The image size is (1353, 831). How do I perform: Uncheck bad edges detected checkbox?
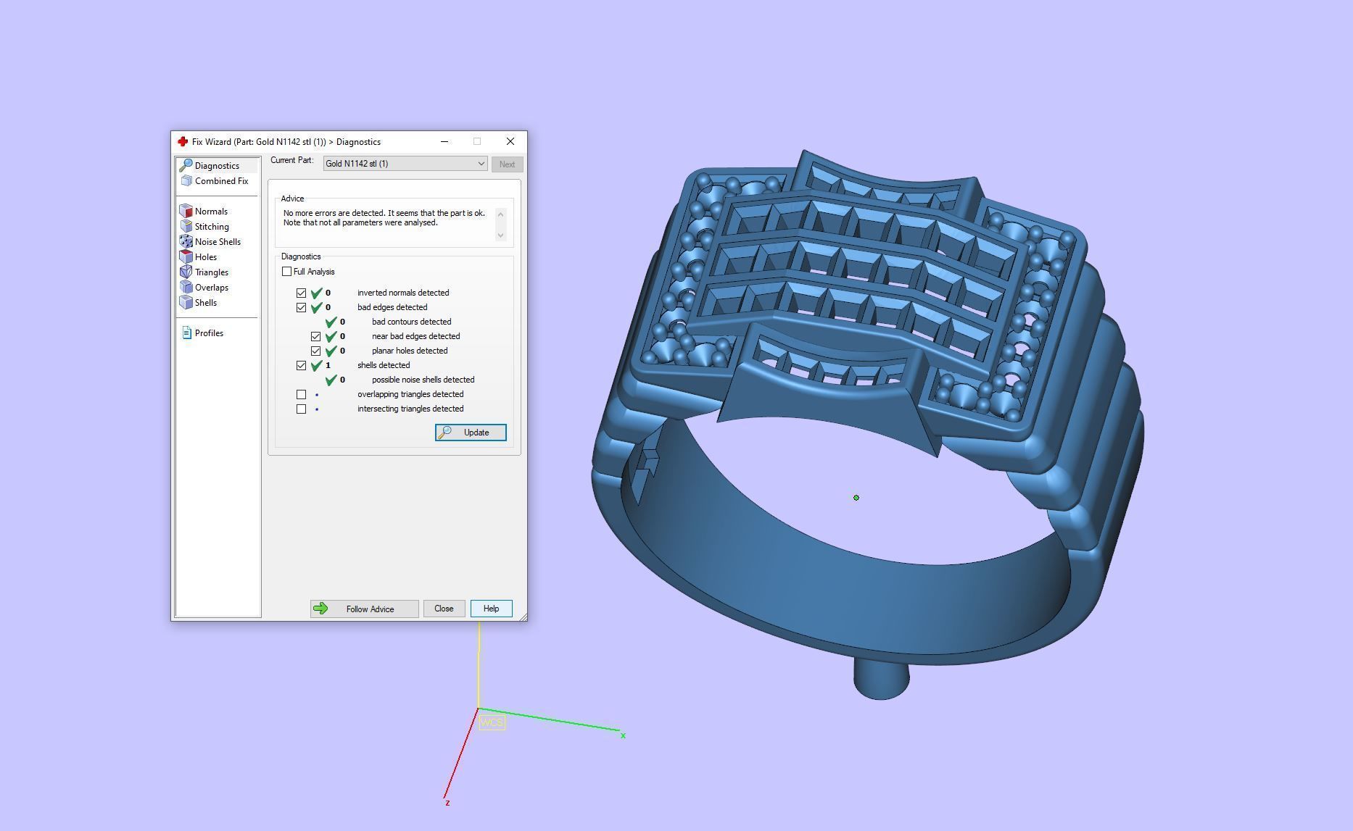302,308
